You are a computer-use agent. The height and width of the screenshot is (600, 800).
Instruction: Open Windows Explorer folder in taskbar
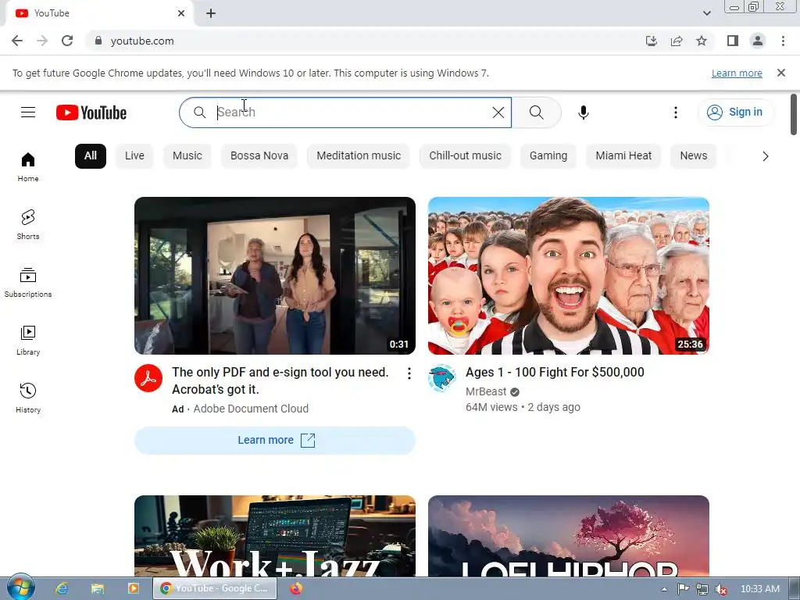(98, 588)
